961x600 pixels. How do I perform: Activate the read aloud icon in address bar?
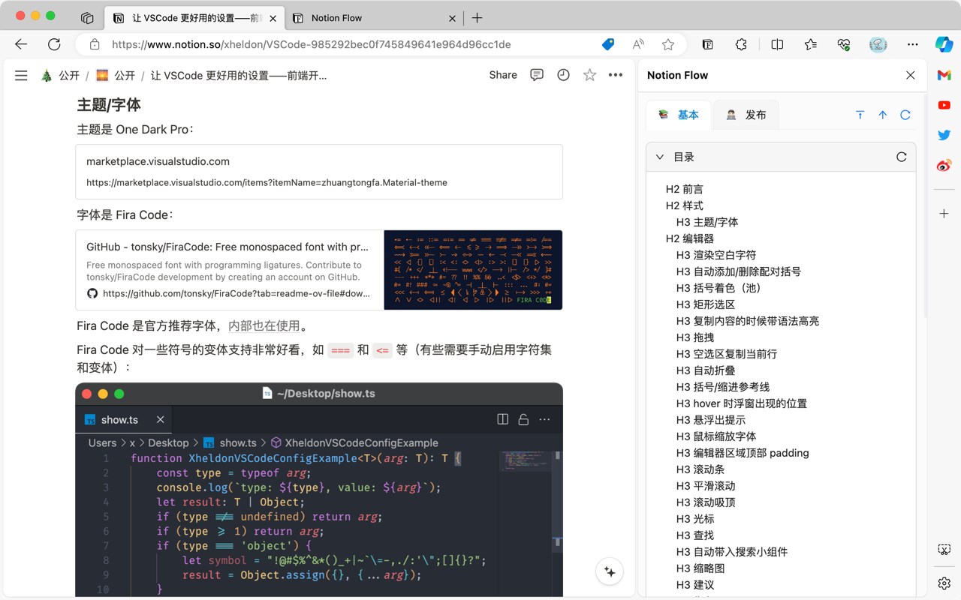point(638,44)
